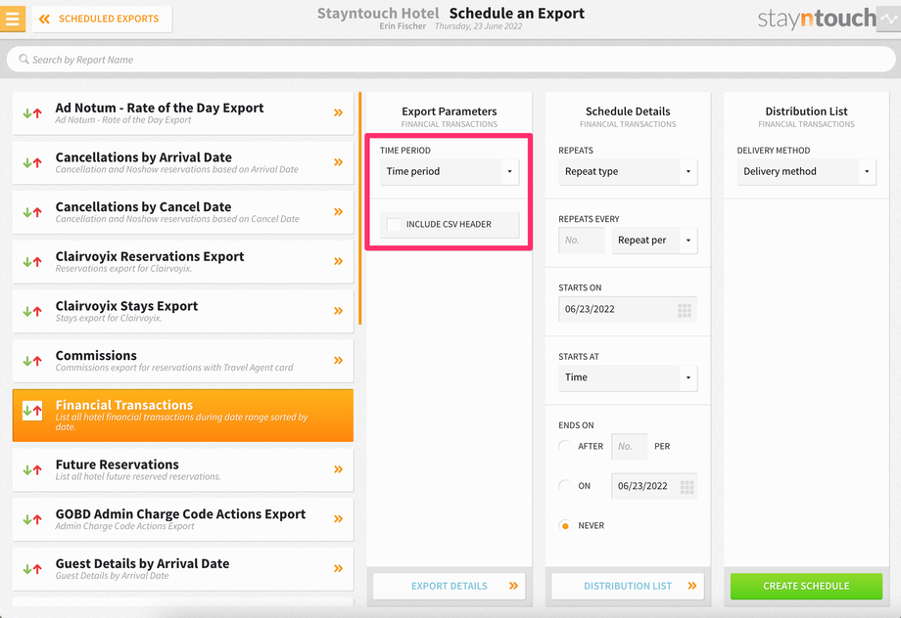The width and height of the screenshot is (901, 618).
Task: Click export arrows icon for Guest Details
Action: coord(32,569)
